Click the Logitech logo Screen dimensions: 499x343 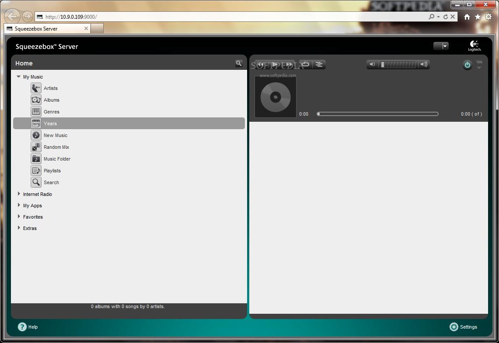pyautogui.click(x=474, y=46)
